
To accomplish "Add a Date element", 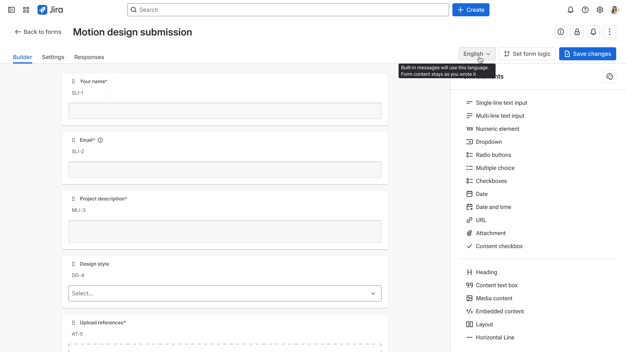I will 477,194.
